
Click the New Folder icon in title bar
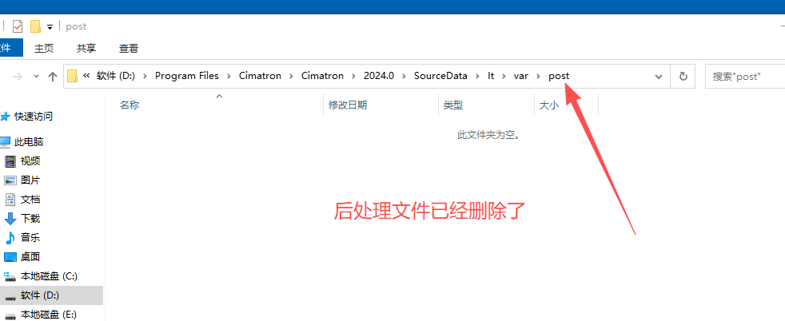[35, 26]
